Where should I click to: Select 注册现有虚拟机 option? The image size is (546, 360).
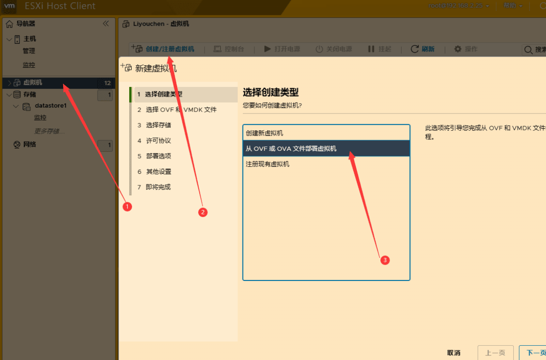pos(267,164)
